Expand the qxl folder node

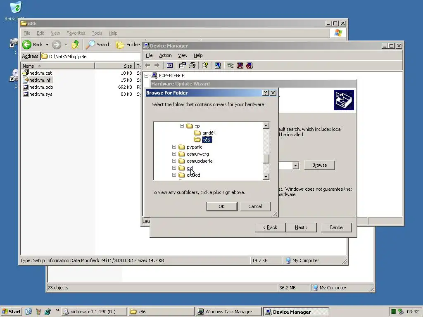coord(174,168)
